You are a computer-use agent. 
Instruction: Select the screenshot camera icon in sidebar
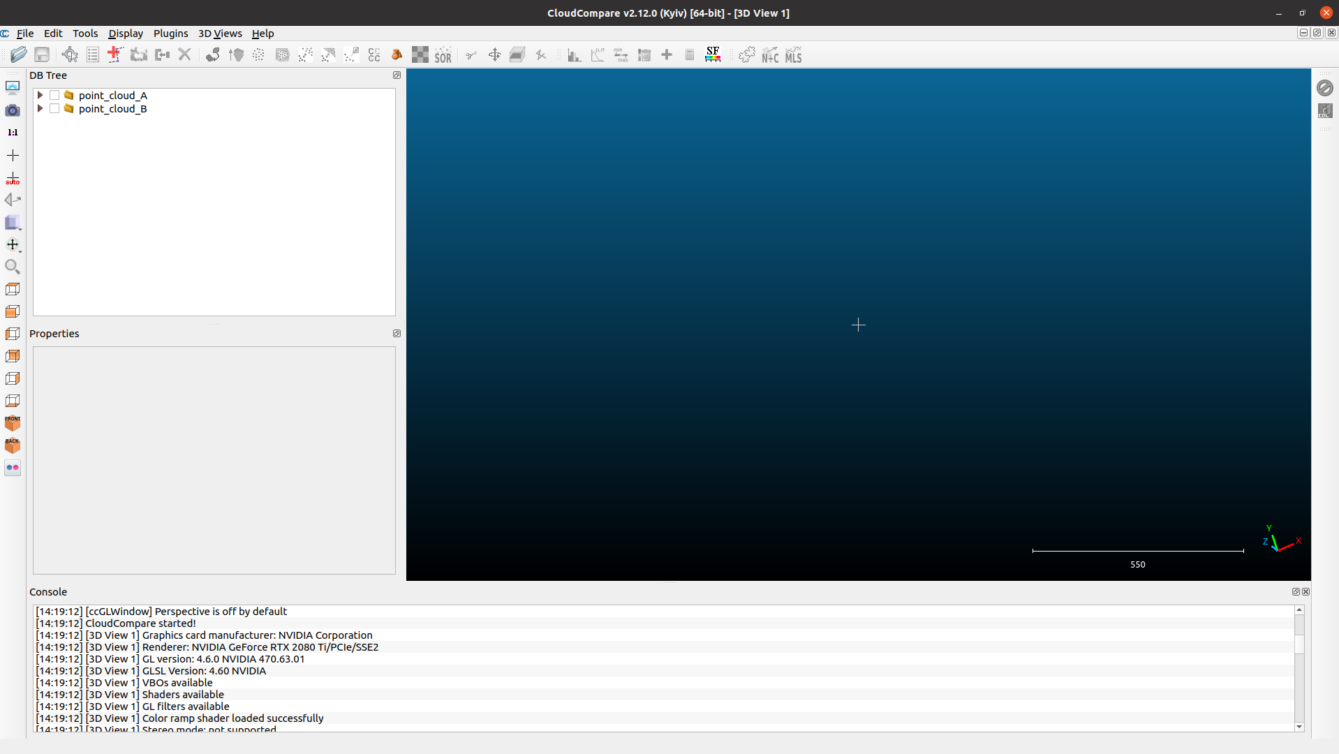tap(12, 110)
